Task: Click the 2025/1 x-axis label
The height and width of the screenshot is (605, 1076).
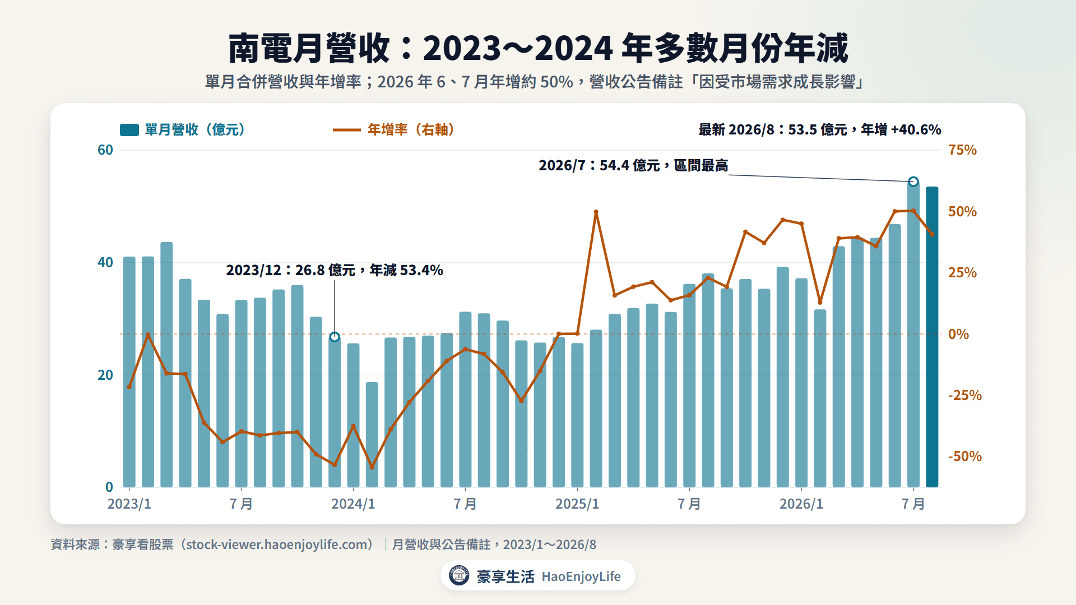Action: (577, 504)
